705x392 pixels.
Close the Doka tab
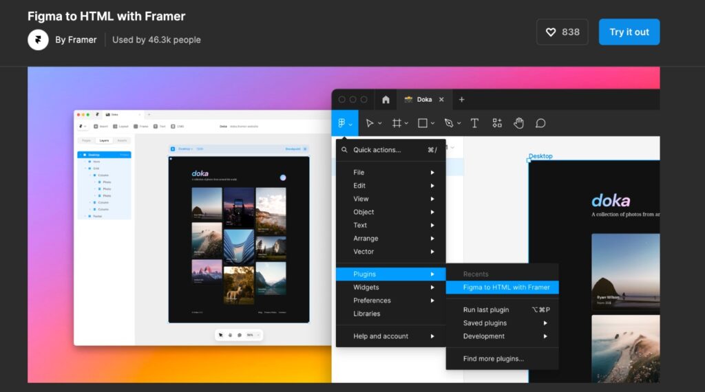[x=441, y=100]
